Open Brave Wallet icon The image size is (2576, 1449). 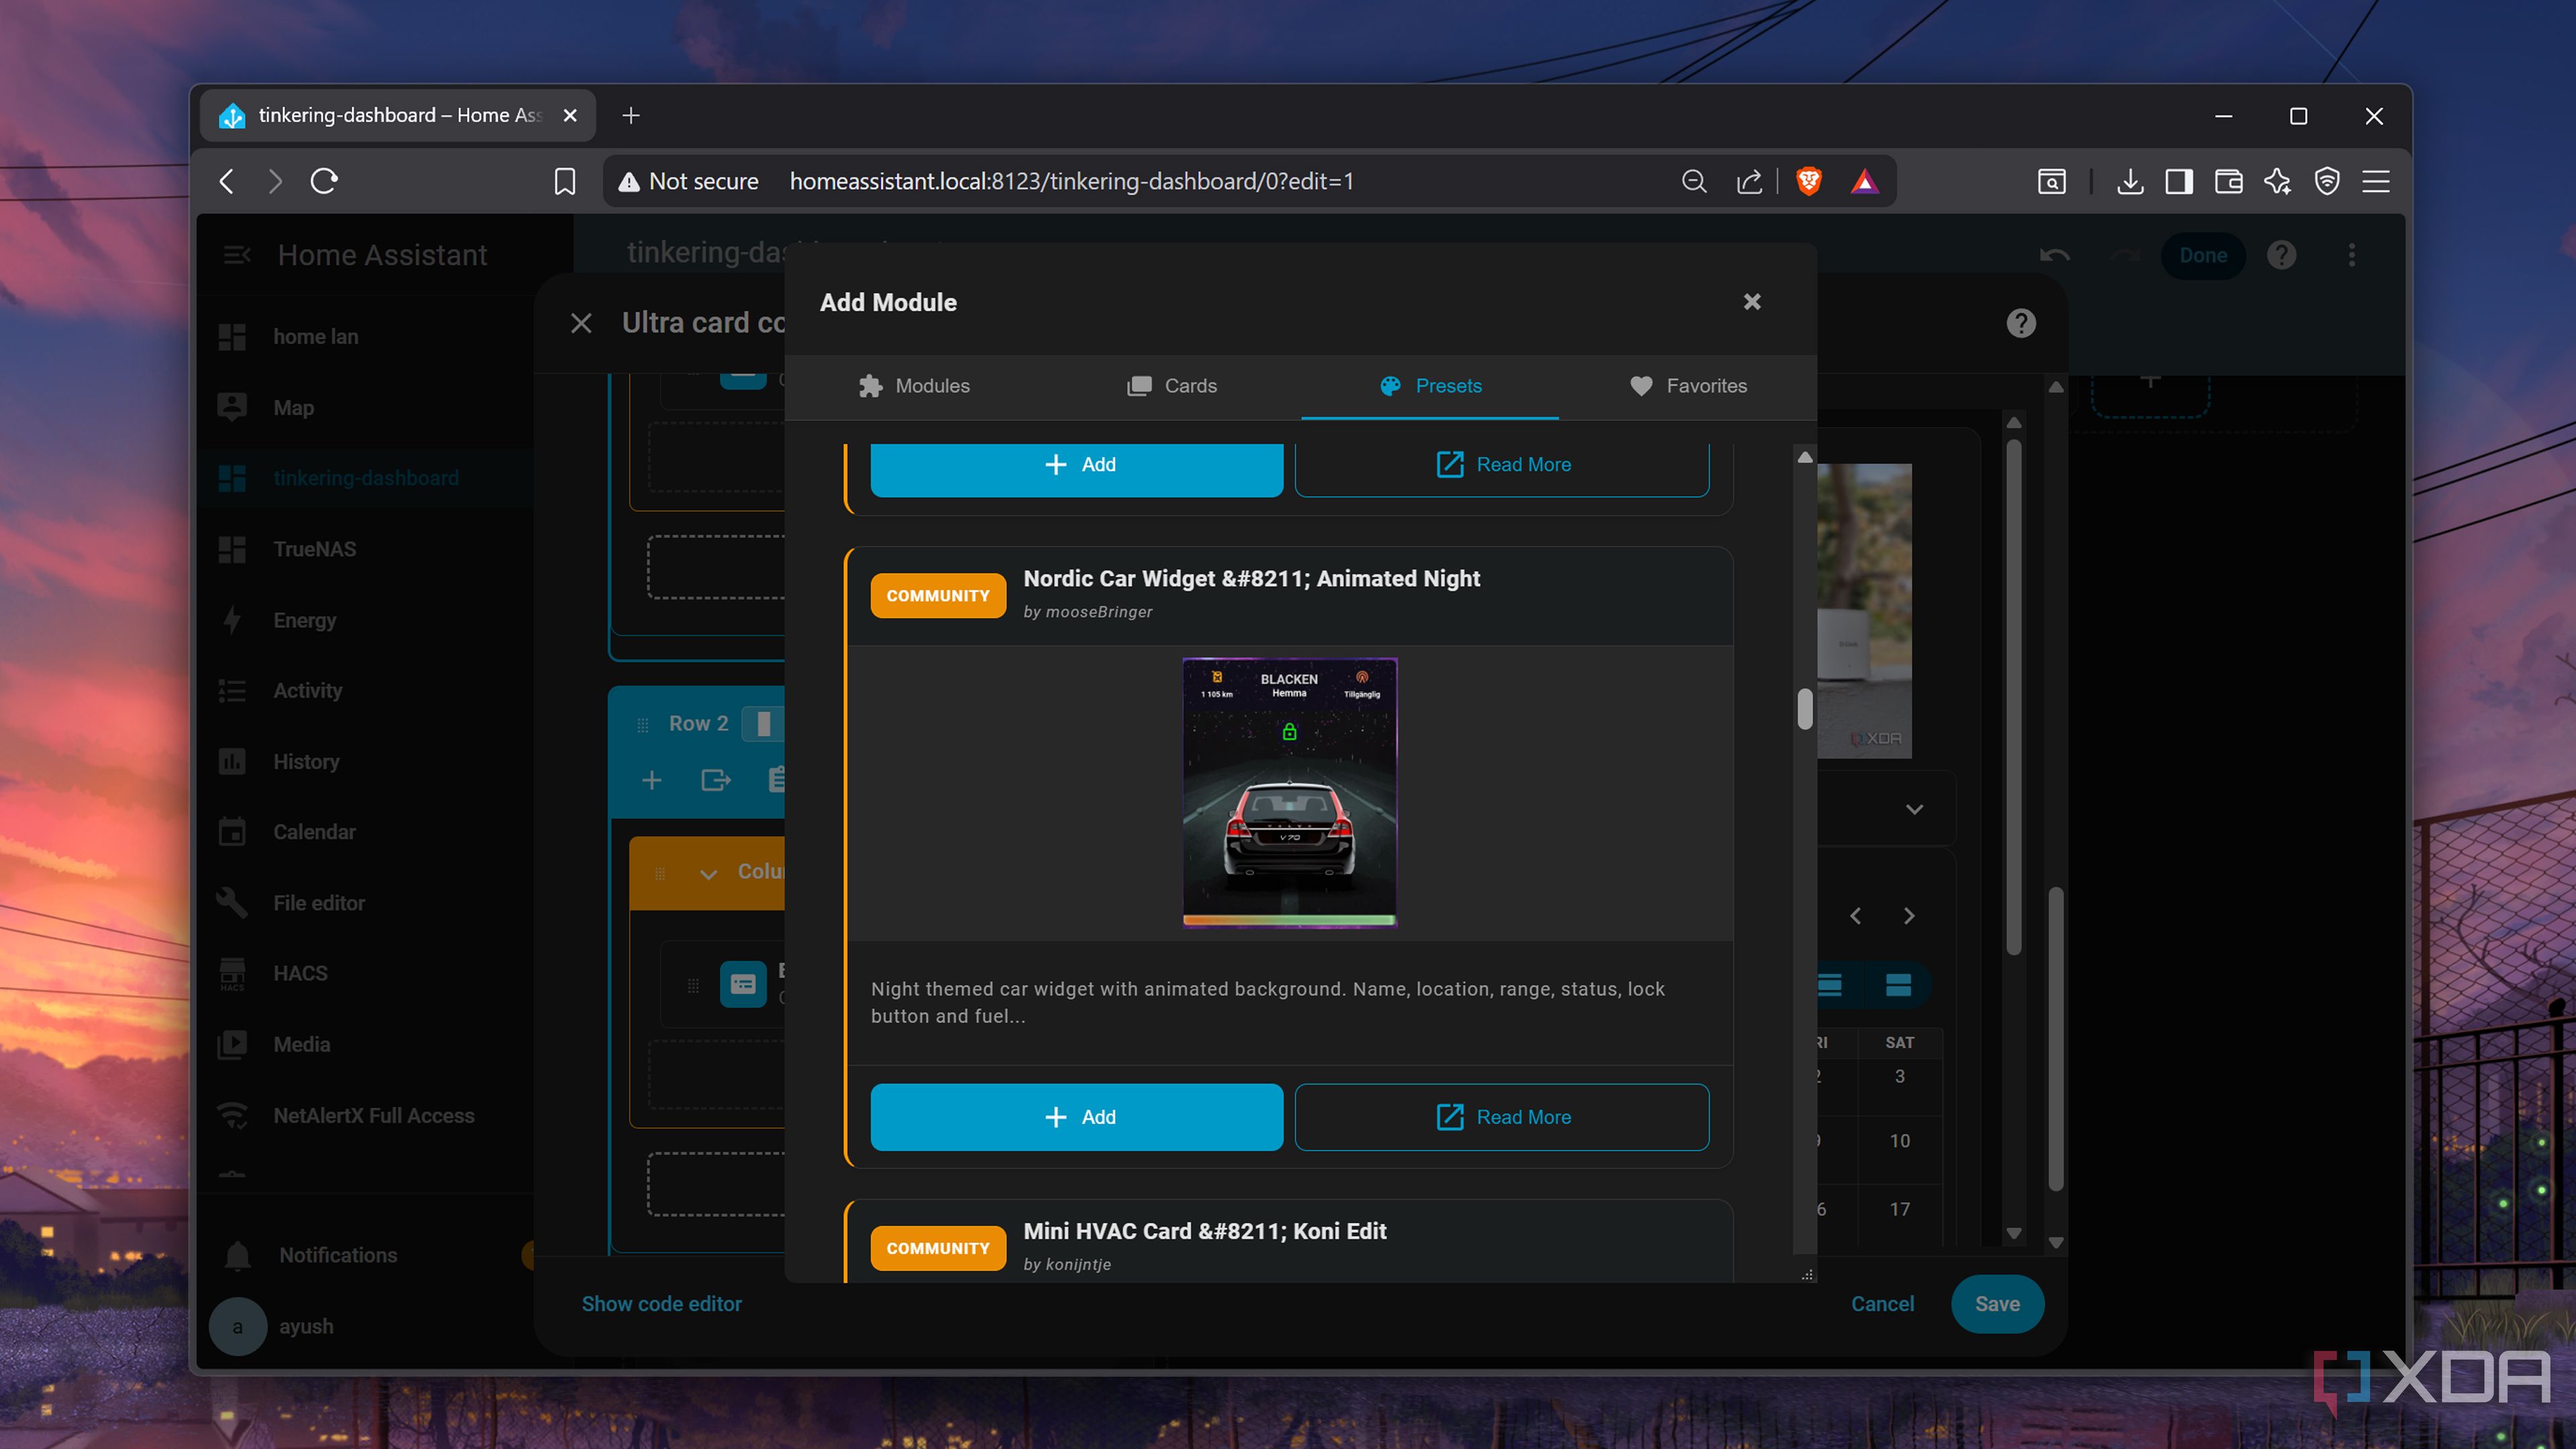(2228, 181)
